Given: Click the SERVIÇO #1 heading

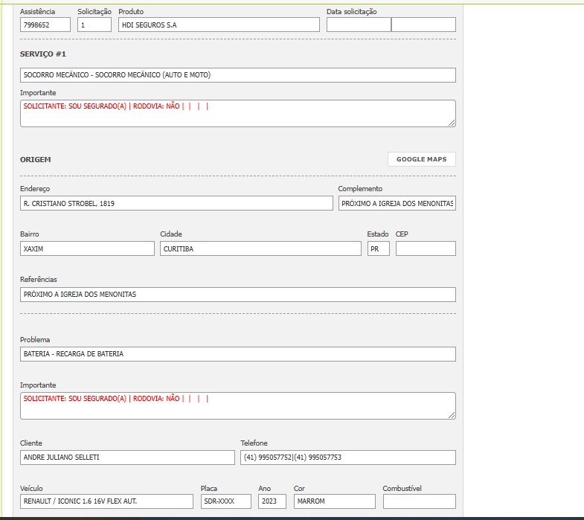Looking at the screenshot, I should pos(43,54).
